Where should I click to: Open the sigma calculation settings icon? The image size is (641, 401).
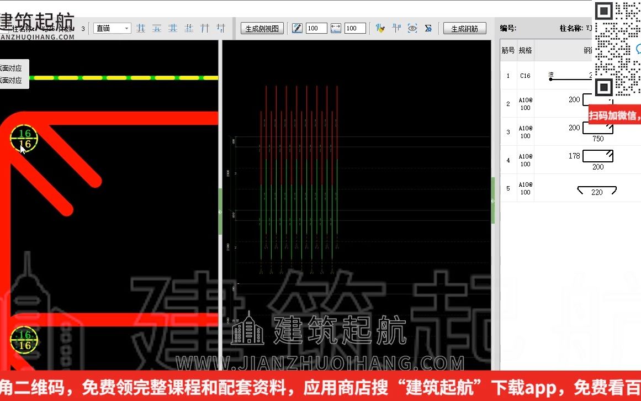tap(429, 28)
